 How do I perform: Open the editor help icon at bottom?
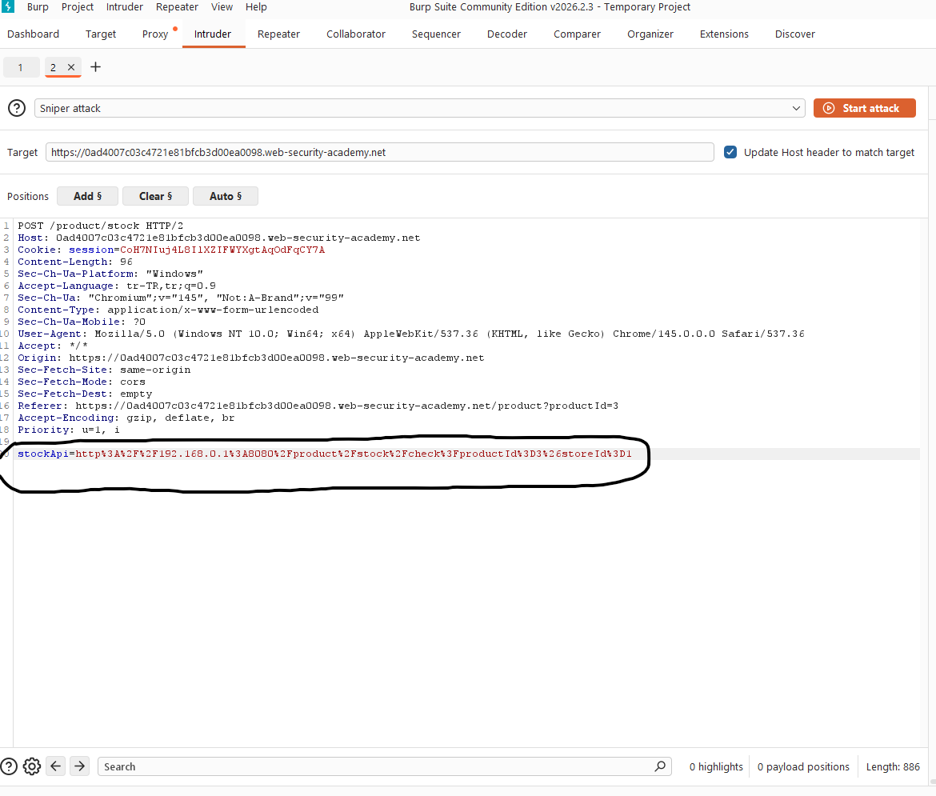click(x=9, y=766)
